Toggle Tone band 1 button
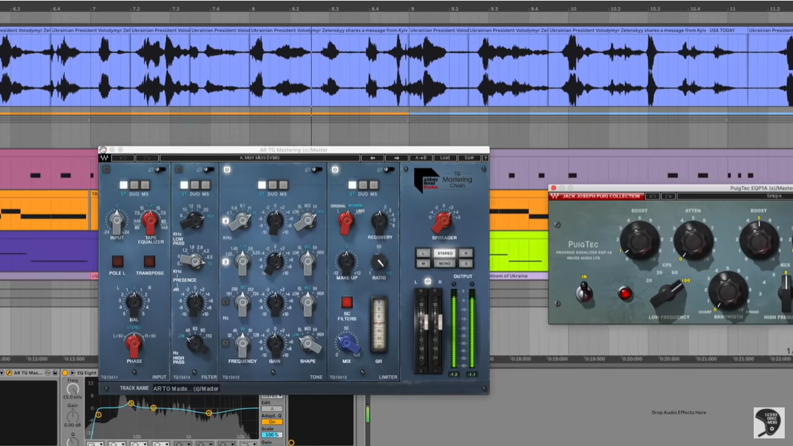793x446 pixels. point(225,343)
